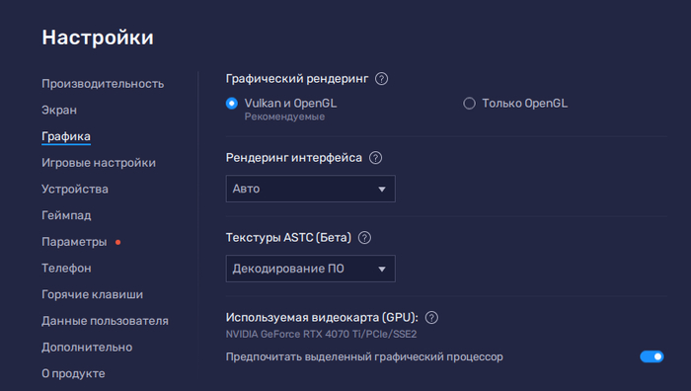Open Устройства settings section

pos(75,190)
